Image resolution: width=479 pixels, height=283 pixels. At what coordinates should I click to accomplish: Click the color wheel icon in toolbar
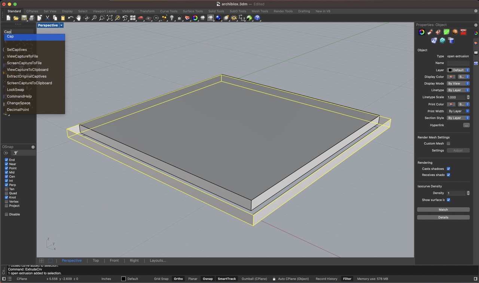(195, 18)
